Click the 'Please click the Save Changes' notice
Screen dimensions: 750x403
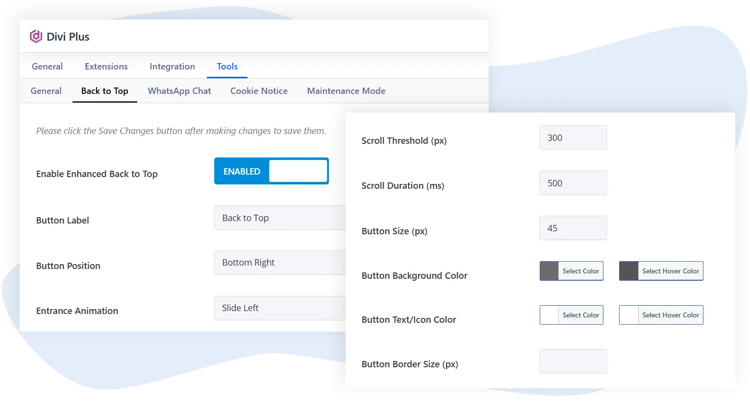point(181,131)
